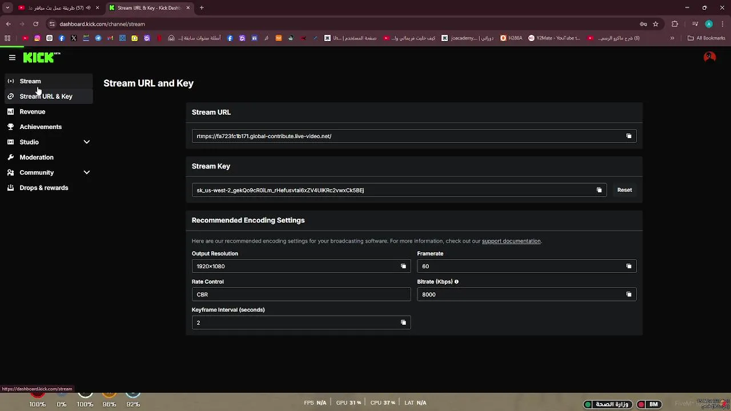Open Telegram bookmark icon
Screen dimensions: 731x411
pos(98,38)
